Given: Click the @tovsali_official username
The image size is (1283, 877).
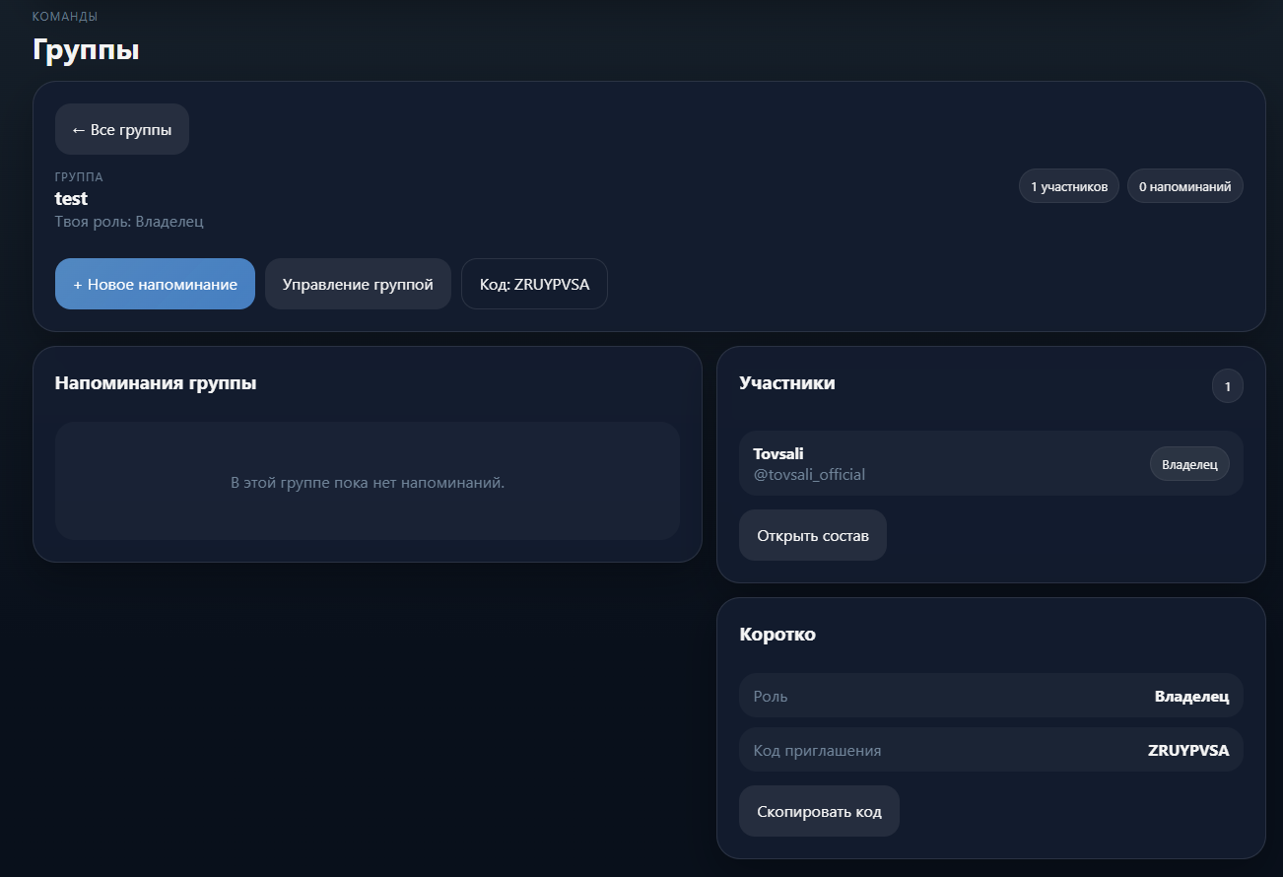Looking at the screenshot, I should pyautogui.click(x=808, y=474).
